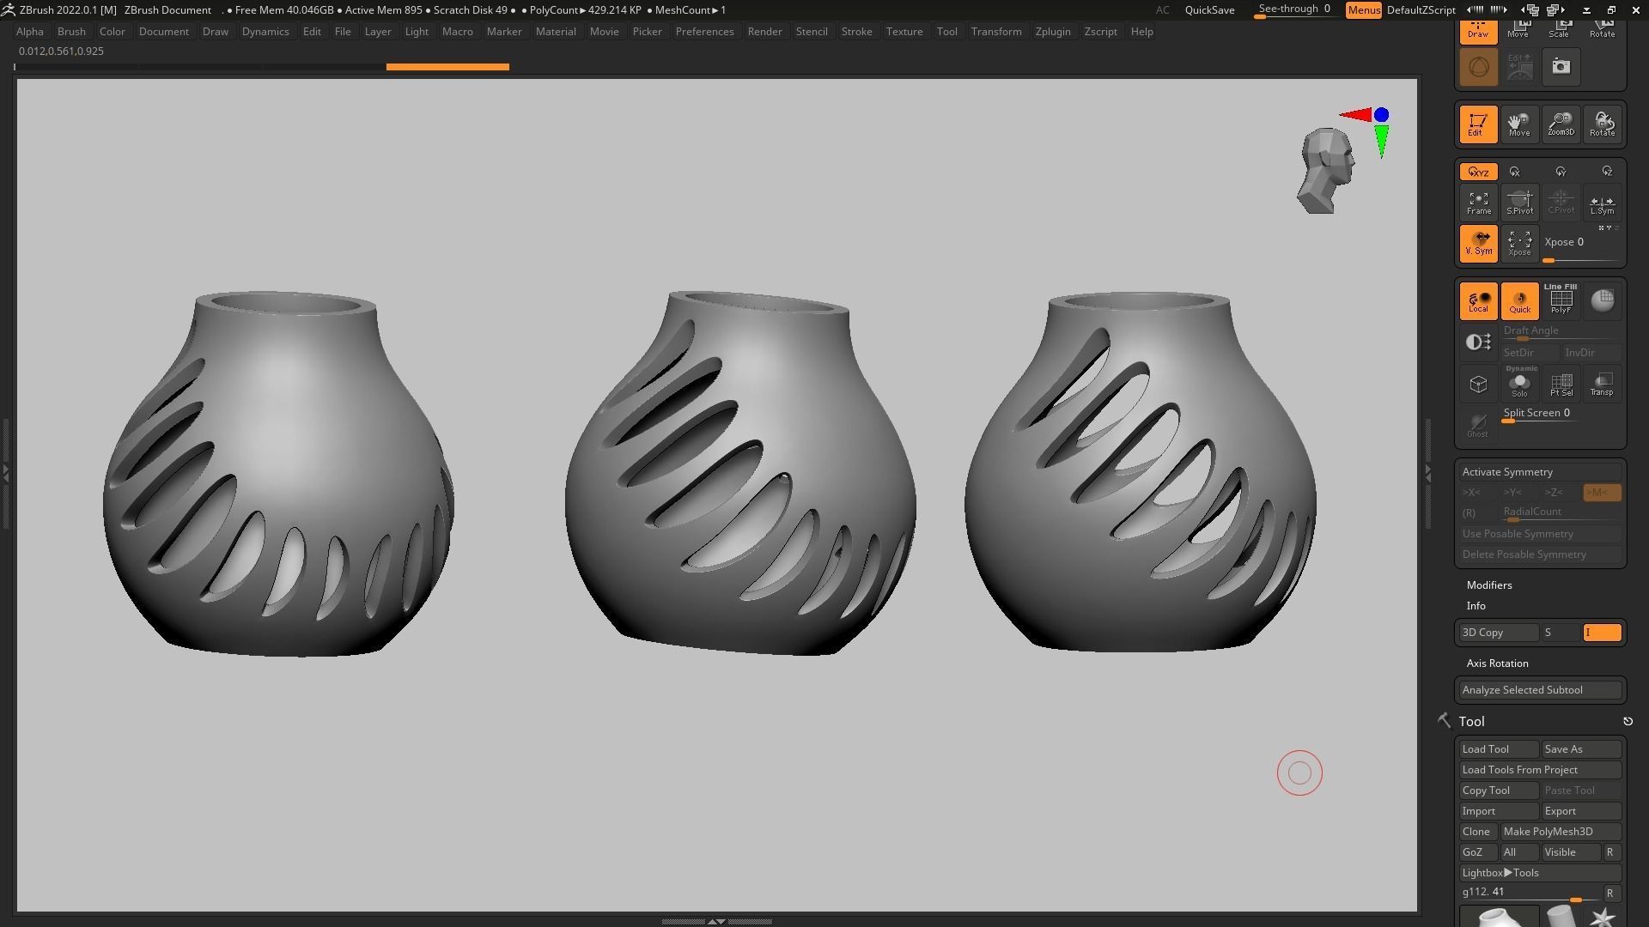Expand the Axis Rotation section
The height and width of the screenshot is (927, 1649).
pyautogui.click(x=1497, y=663)
